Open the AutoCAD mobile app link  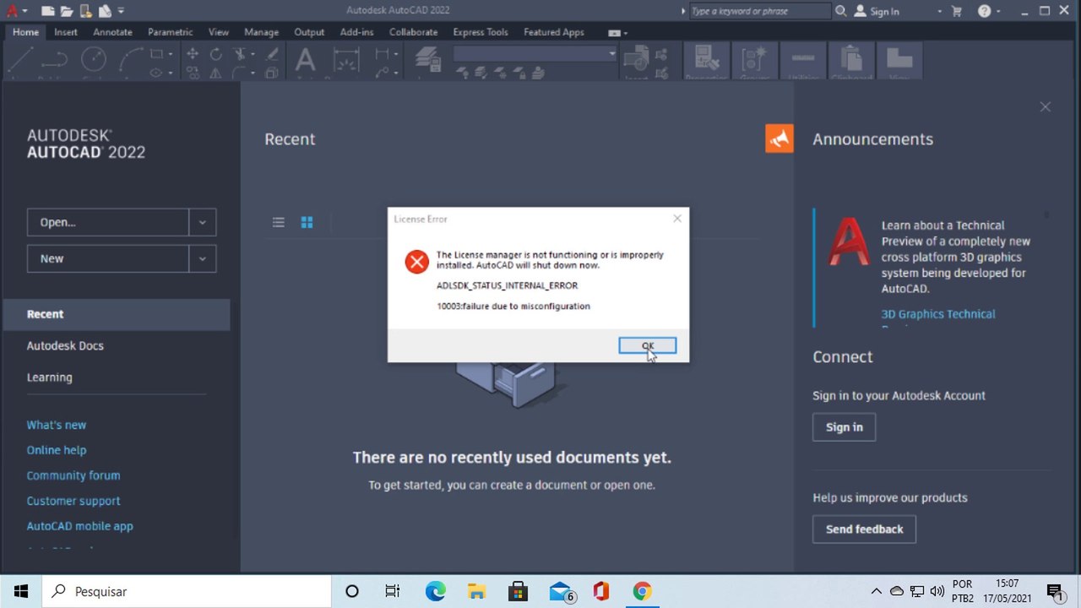tap(80, 526)
